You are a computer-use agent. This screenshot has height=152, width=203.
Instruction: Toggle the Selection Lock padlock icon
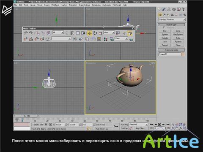click(x=46, y=125)
